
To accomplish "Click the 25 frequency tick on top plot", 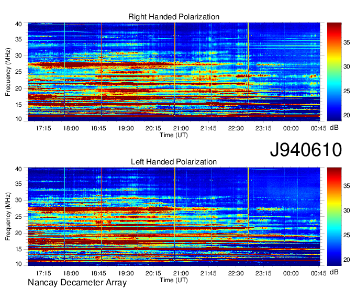I will (18, 72).
